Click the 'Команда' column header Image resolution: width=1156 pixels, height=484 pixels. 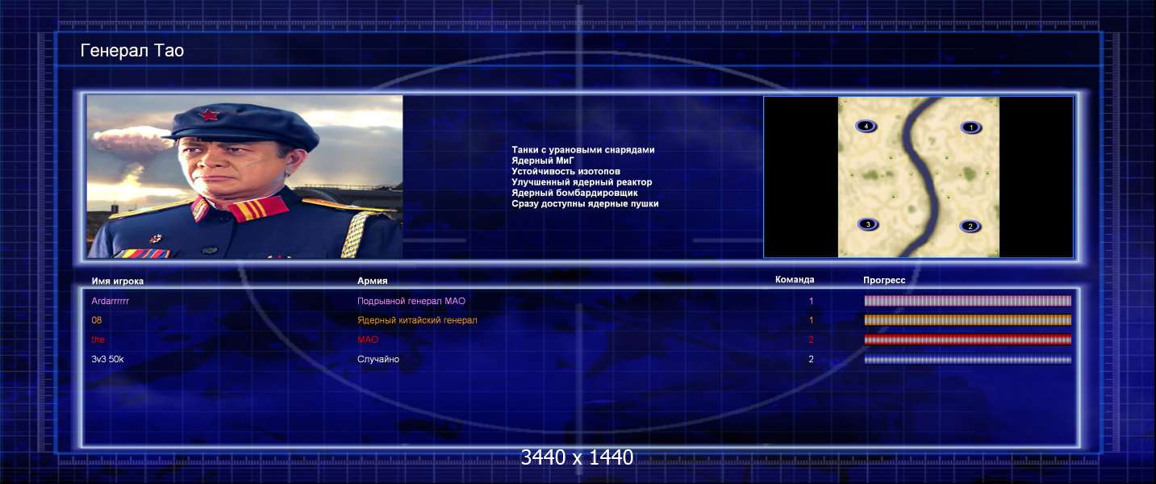coord(795,280)
